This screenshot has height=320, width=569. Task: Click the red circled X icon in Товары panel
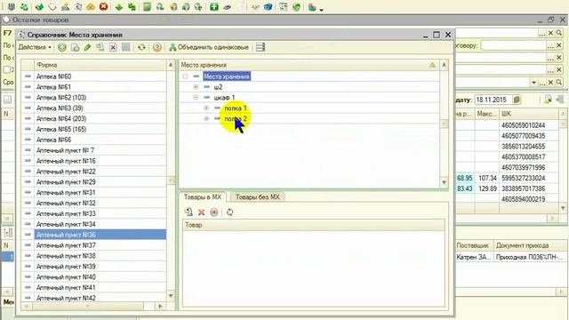click(x=214, y=212)
